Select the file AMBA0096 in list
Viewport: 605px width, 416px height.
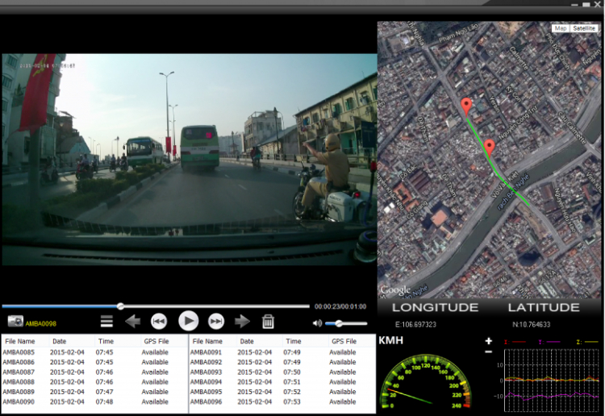coord(282,401)
